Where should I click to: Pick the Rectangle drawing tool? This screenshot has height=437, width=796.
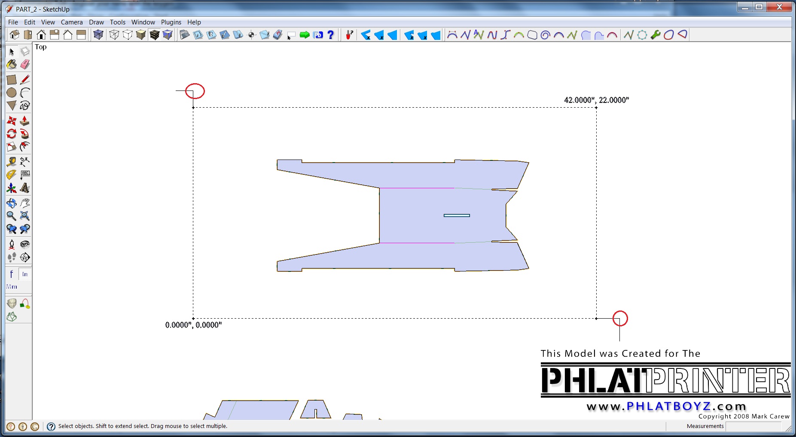click(x=12, y=80)
